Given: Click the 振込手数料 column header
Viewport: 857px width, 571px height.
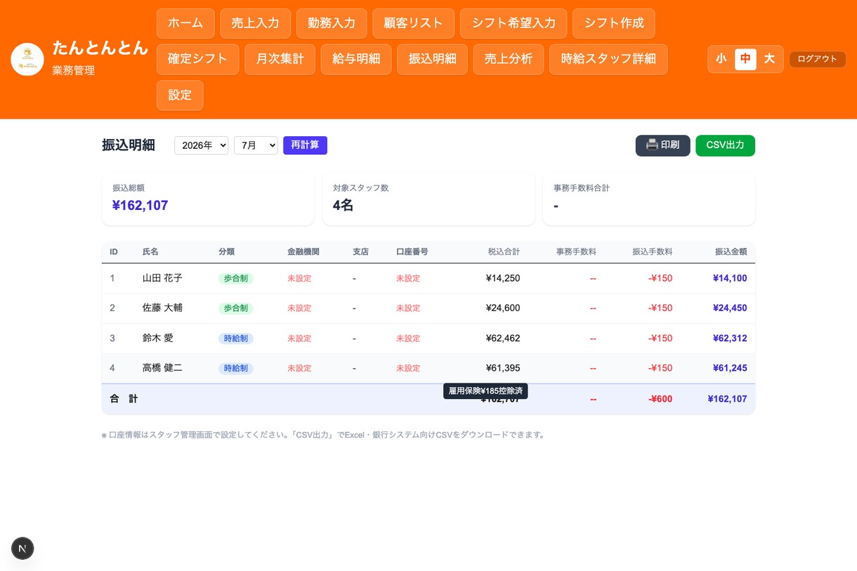Looking at the screenshot, I should coord(652,251).
